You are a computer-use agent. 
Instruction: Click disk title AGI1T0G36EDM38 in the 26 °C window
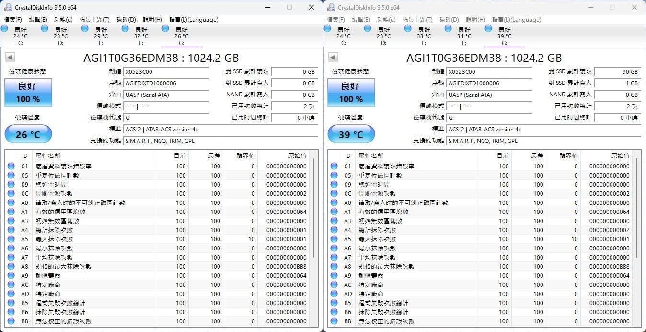point(161,58)
